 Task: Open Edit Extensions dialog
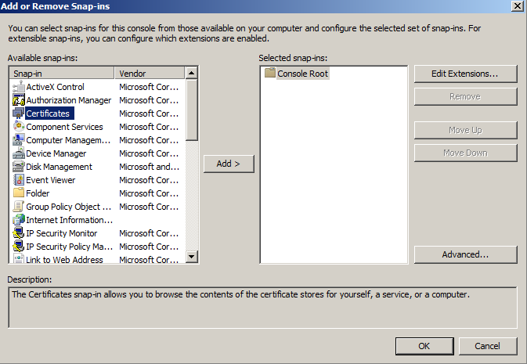click(465, 74)
